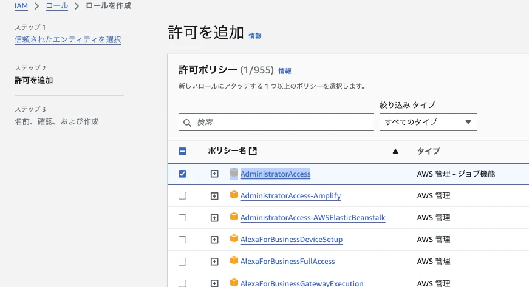
Task: Expand the AdministratorAccess-Amplify policy row
Action: coord(214,196)
